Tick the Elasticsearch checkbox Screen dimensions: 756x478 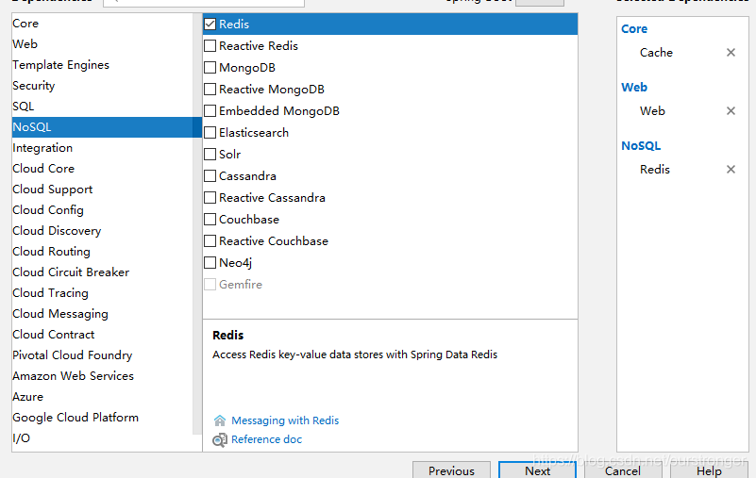click(210, 133)
